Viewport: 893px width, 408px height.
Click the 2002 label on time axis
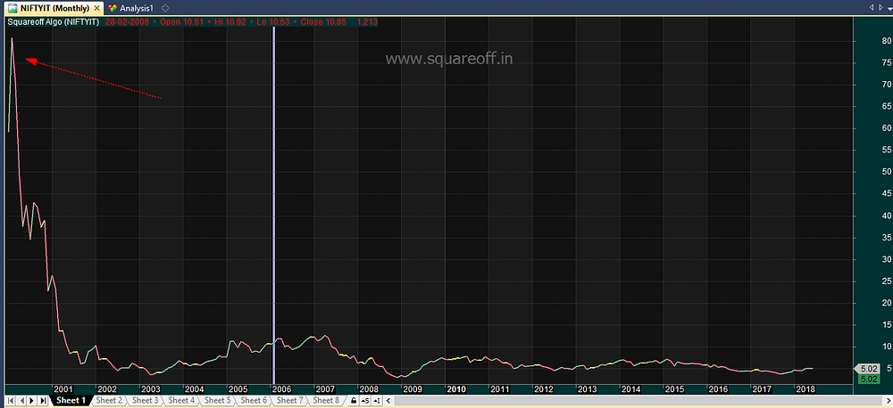click(x=106, y=389)
